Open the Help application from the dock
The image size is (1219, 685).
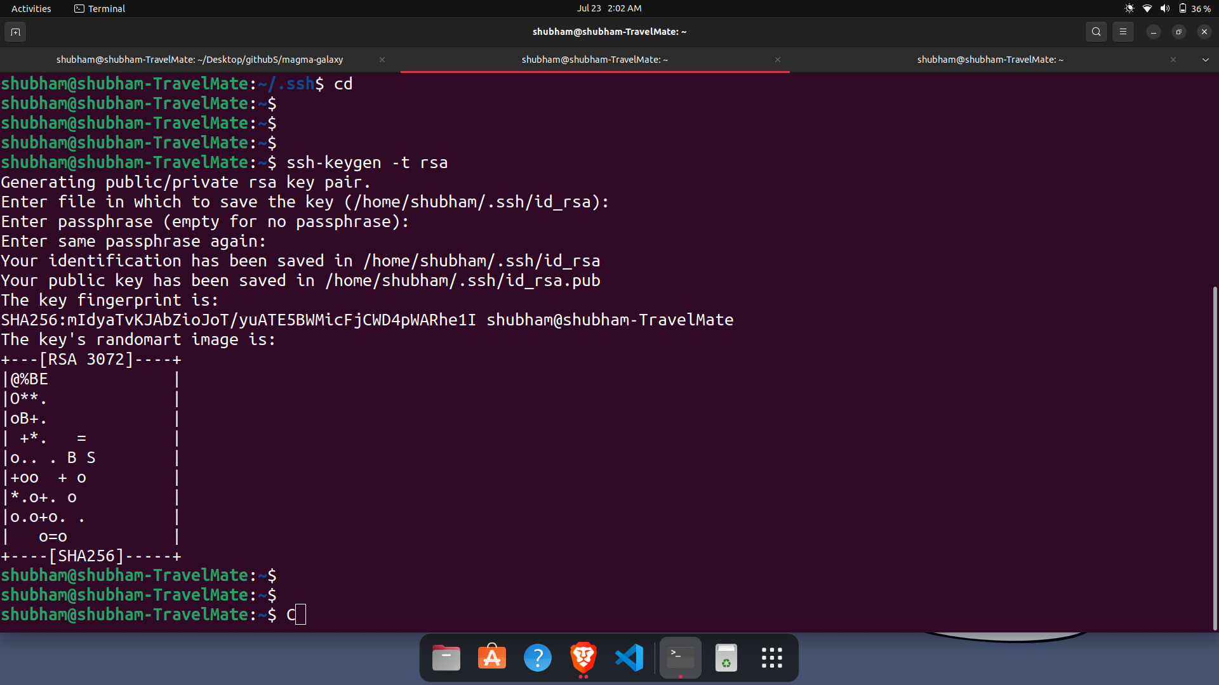click(x=537, y=658)
